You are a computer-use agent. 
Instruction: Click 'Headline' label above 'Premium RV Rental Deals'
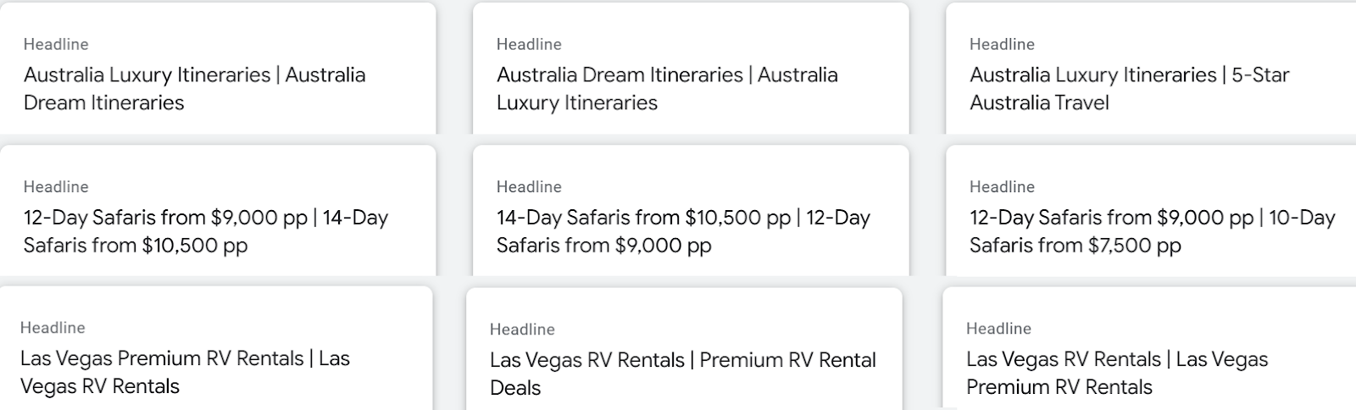click(x=522, y=330)
